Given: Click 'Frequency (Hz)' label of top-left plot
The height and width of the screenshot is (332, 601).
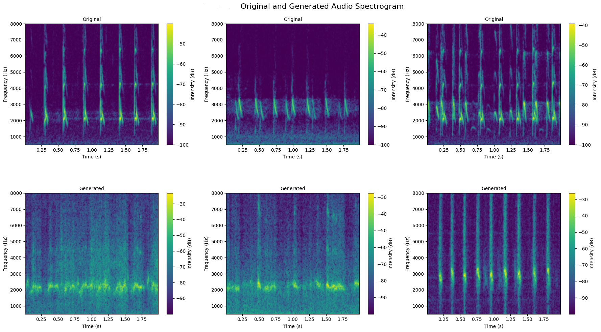Looking at the screenshot, I should [x=5, y=84].
